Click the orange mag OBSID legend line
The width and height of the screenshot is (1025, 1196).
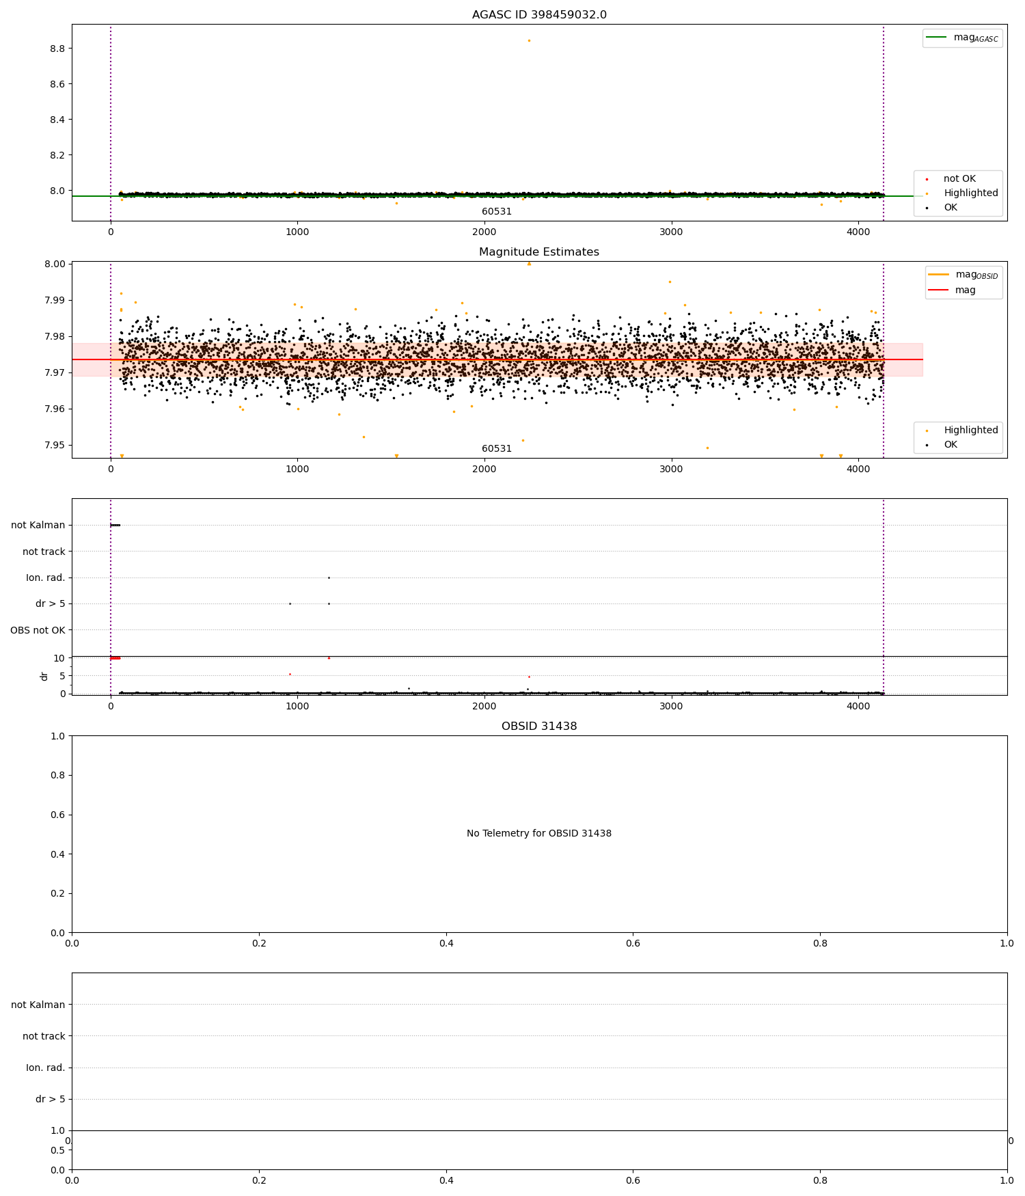(939, 274)
